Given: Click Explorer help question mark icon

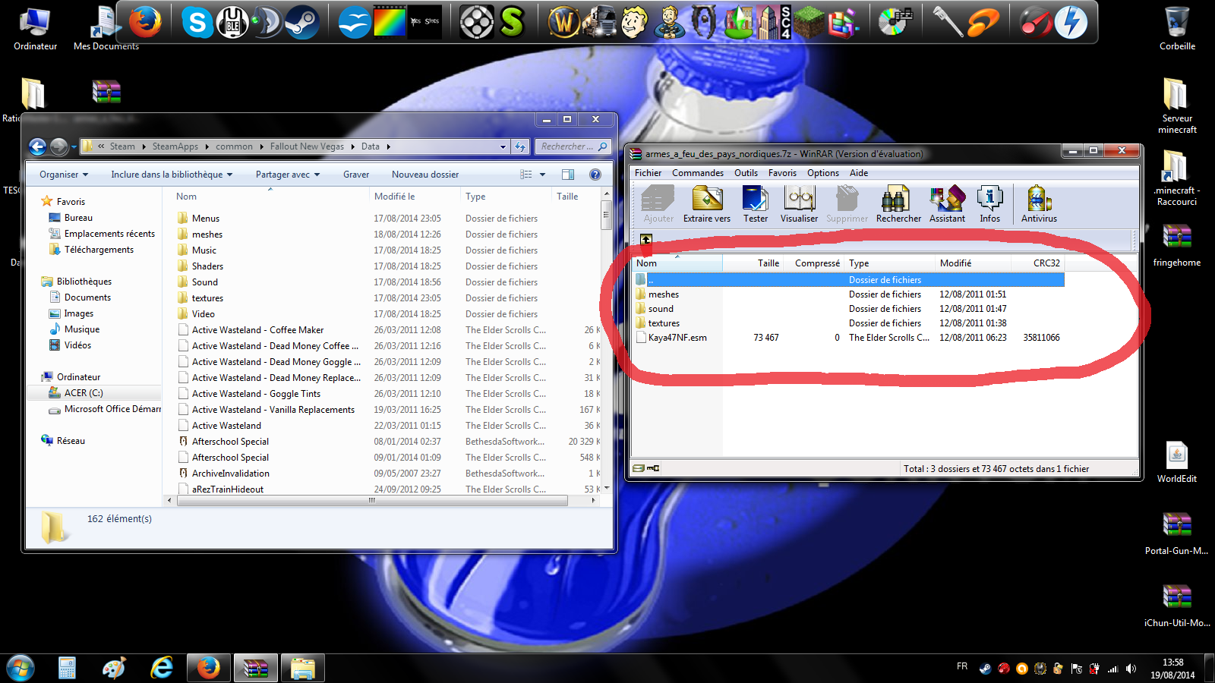Looking at the screenshot, I should pos(595,175).
